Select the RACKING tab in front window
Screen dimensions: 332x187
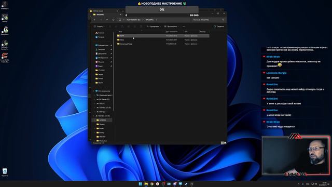107,15
